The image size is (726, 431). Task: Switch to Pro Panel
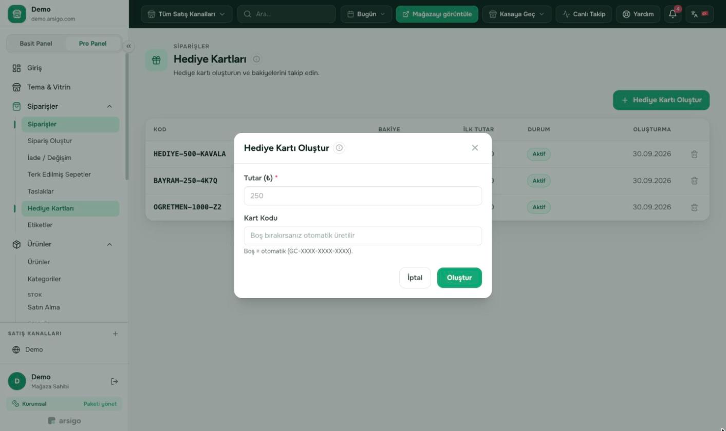(93, 44)
